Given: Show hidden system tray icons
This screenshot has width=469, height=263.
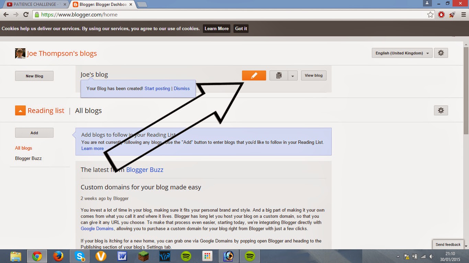Looking at the screenshot, I should [398, 256].
